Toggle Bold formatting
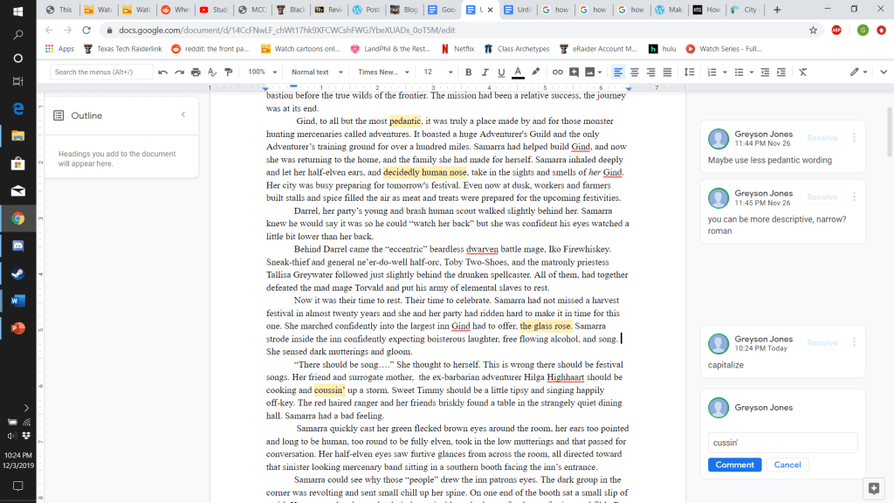894x503 pixels. pos(469,72)
